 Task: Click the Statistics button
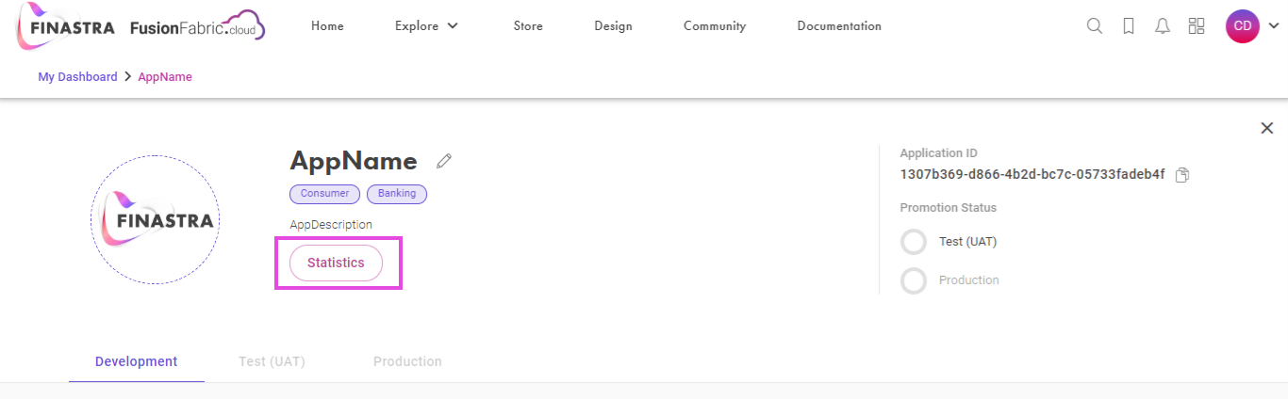click(336, 263)
